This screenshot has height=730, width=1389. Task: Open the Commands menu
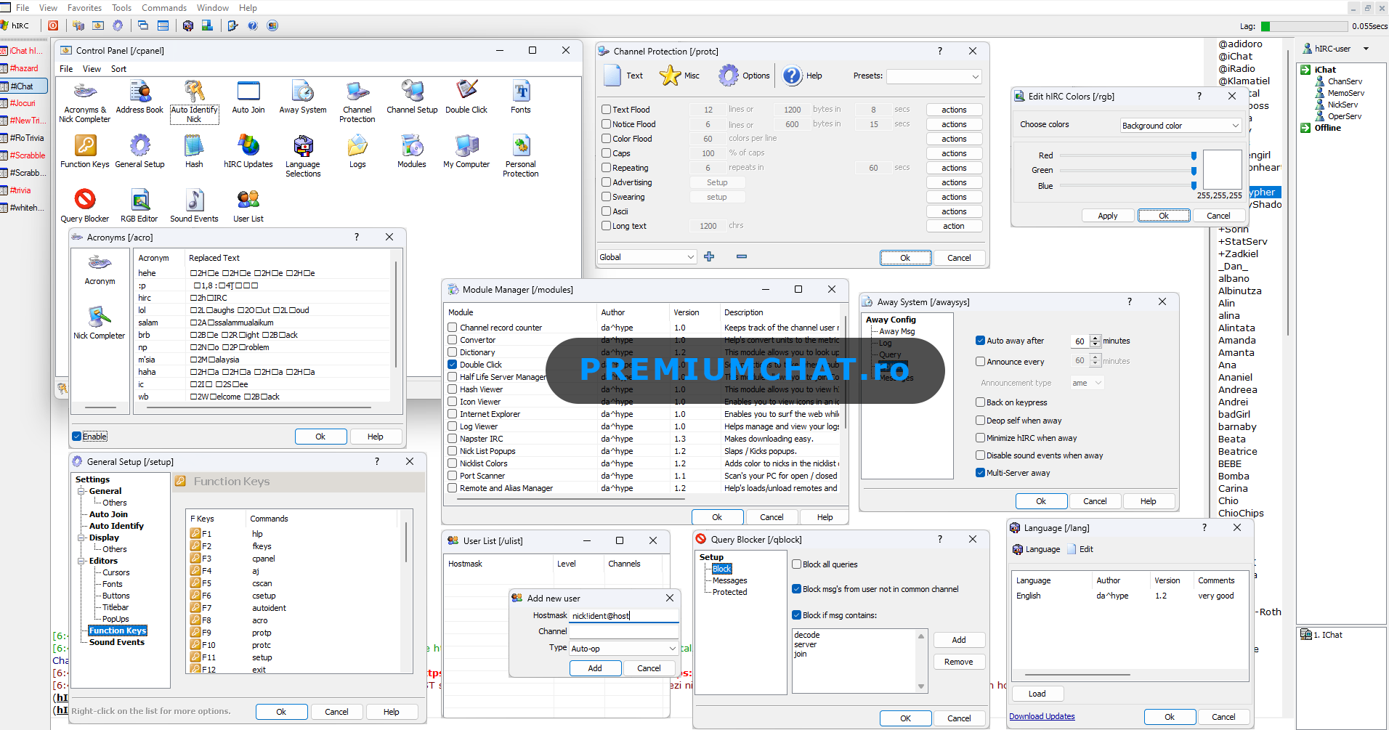click(x=164, y=8)
